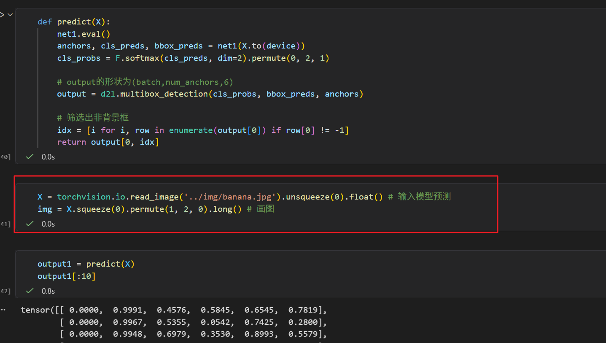This screenshot has width=606, height=343.
Task: Click the "return output[0, idx]" line
Action: pos(108,142)
